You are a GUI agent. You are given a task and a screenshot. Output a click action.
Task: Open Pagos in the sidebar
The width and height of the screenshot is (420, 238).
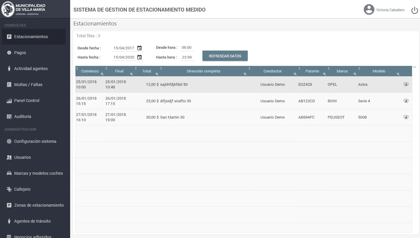tap(20, 53)
